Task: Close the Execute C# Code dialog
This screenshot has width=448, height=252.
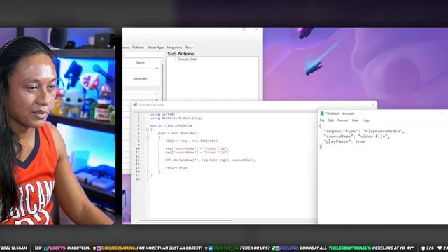Action: 373,105
